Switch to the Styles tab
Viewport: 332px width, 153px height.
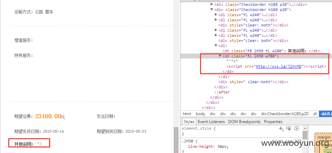click(189, 122)
